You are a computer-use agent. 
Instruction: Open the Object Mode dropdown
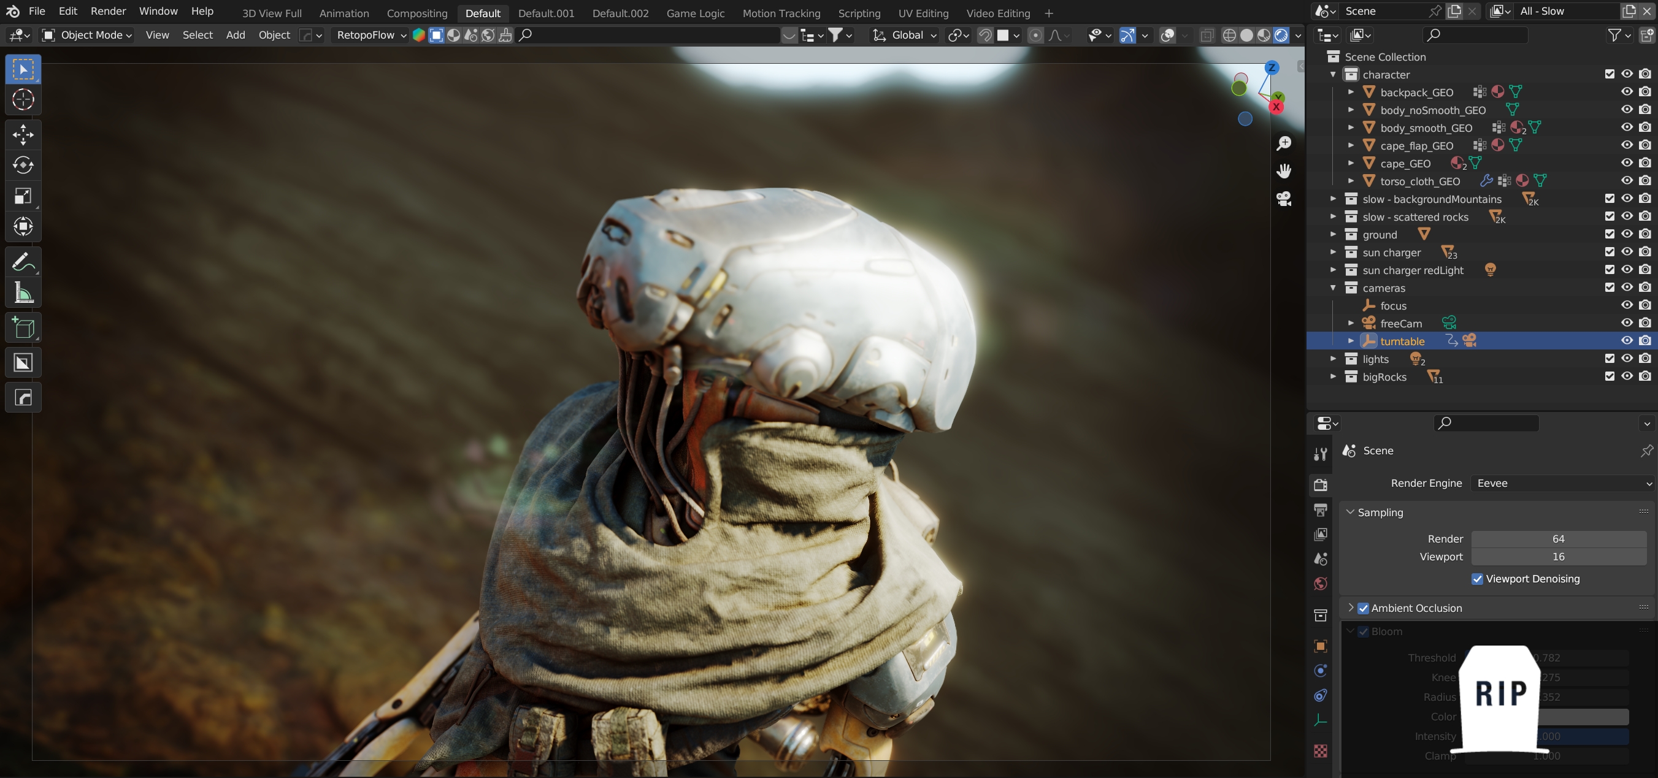coord(87,36)
